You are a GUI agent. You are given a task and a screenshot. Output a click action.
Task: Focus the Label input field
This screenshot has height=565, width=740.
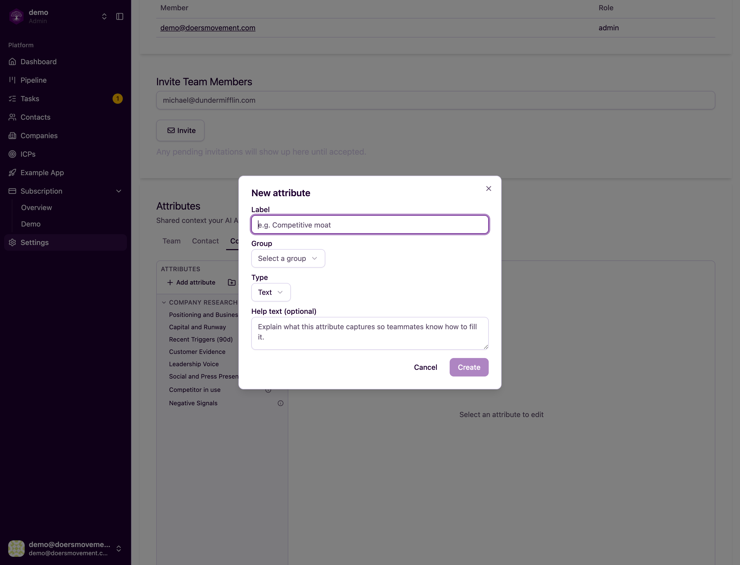(x=370, y=225)
